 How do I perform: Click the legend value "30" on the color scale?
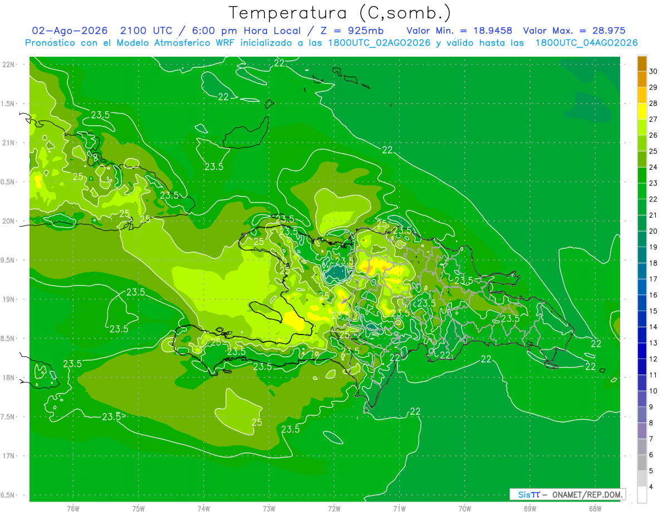point(654,71)
